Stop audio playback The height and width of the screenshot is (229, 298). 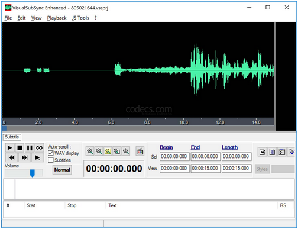20,147
